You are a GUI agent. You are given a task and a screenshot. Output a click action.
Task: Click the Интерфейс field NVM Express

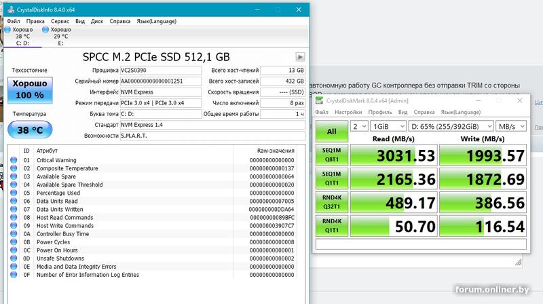(x=161, y=92)
